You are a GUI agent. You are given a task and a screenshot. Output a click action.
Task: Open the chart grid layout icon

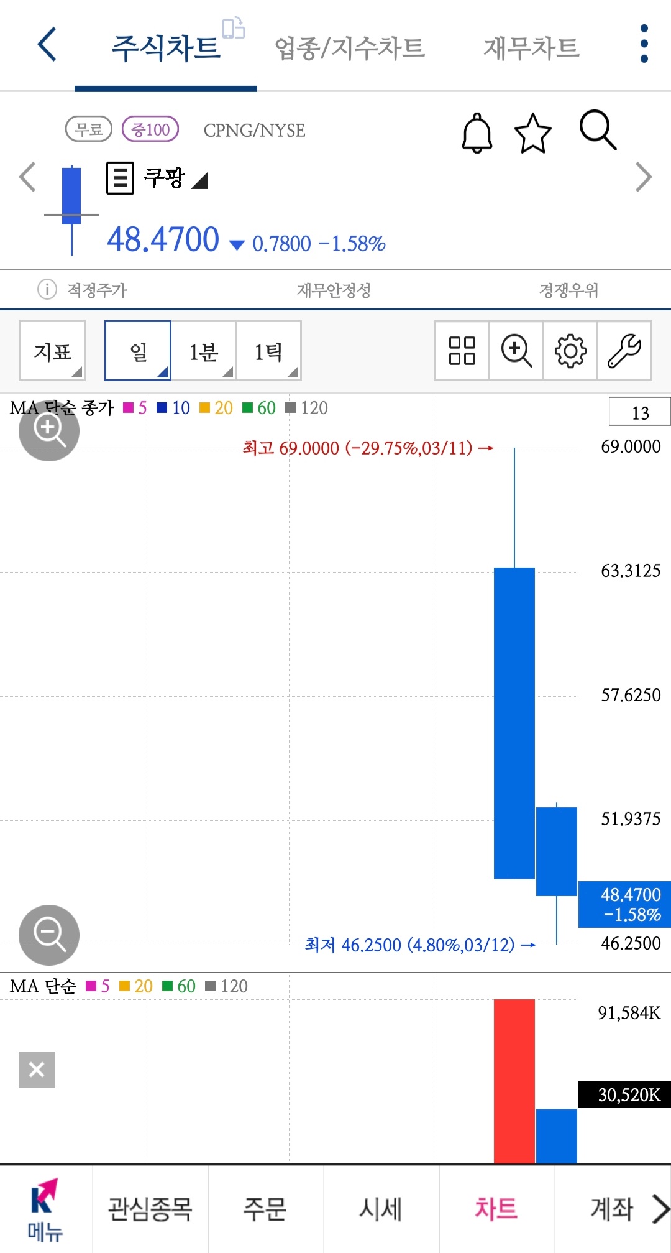(x=462, y=351)
